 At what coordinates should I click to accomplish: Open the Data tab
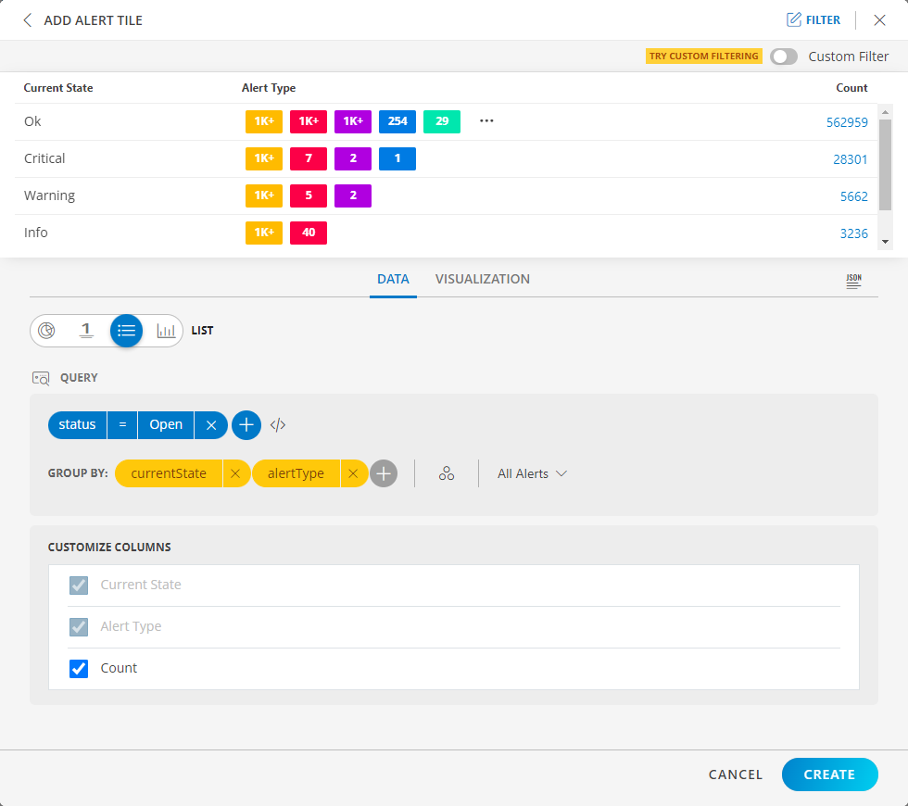click(393, 279)
